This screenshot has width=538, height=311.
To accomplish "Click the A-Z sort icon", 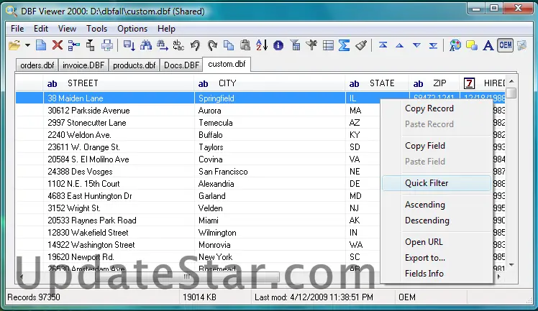I will pyautogui.click(x=262, y=45).
